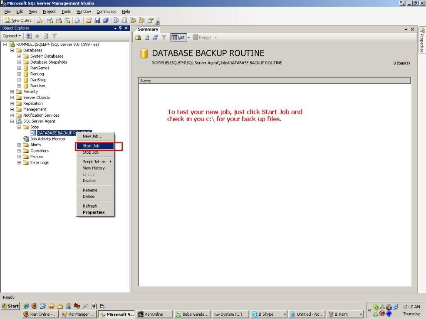Open the Script Job as submenu

pyautogui.click(x=95, y=162)
